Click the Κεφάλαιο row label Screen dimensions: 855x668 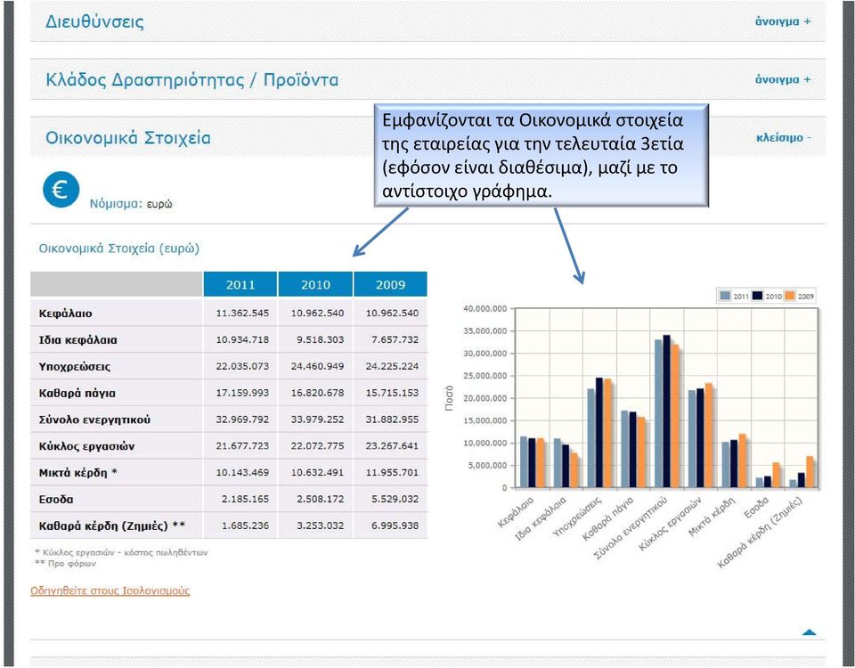point(65,314)
